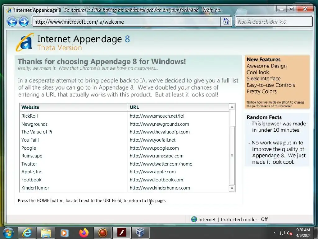This screenshot has height=239, width=318.
Task: Click the New Features heading
Action: [263, 59]
